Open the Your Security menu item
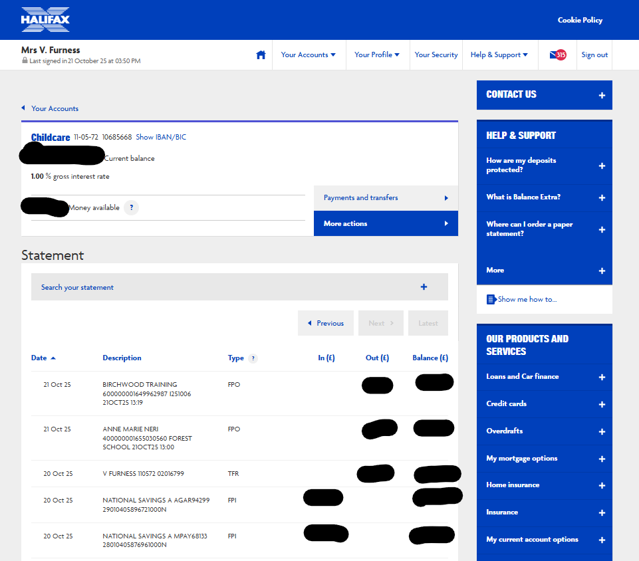The height and width of the screenshot is (561, 639). pyautogui.click(x=436, y=55)
